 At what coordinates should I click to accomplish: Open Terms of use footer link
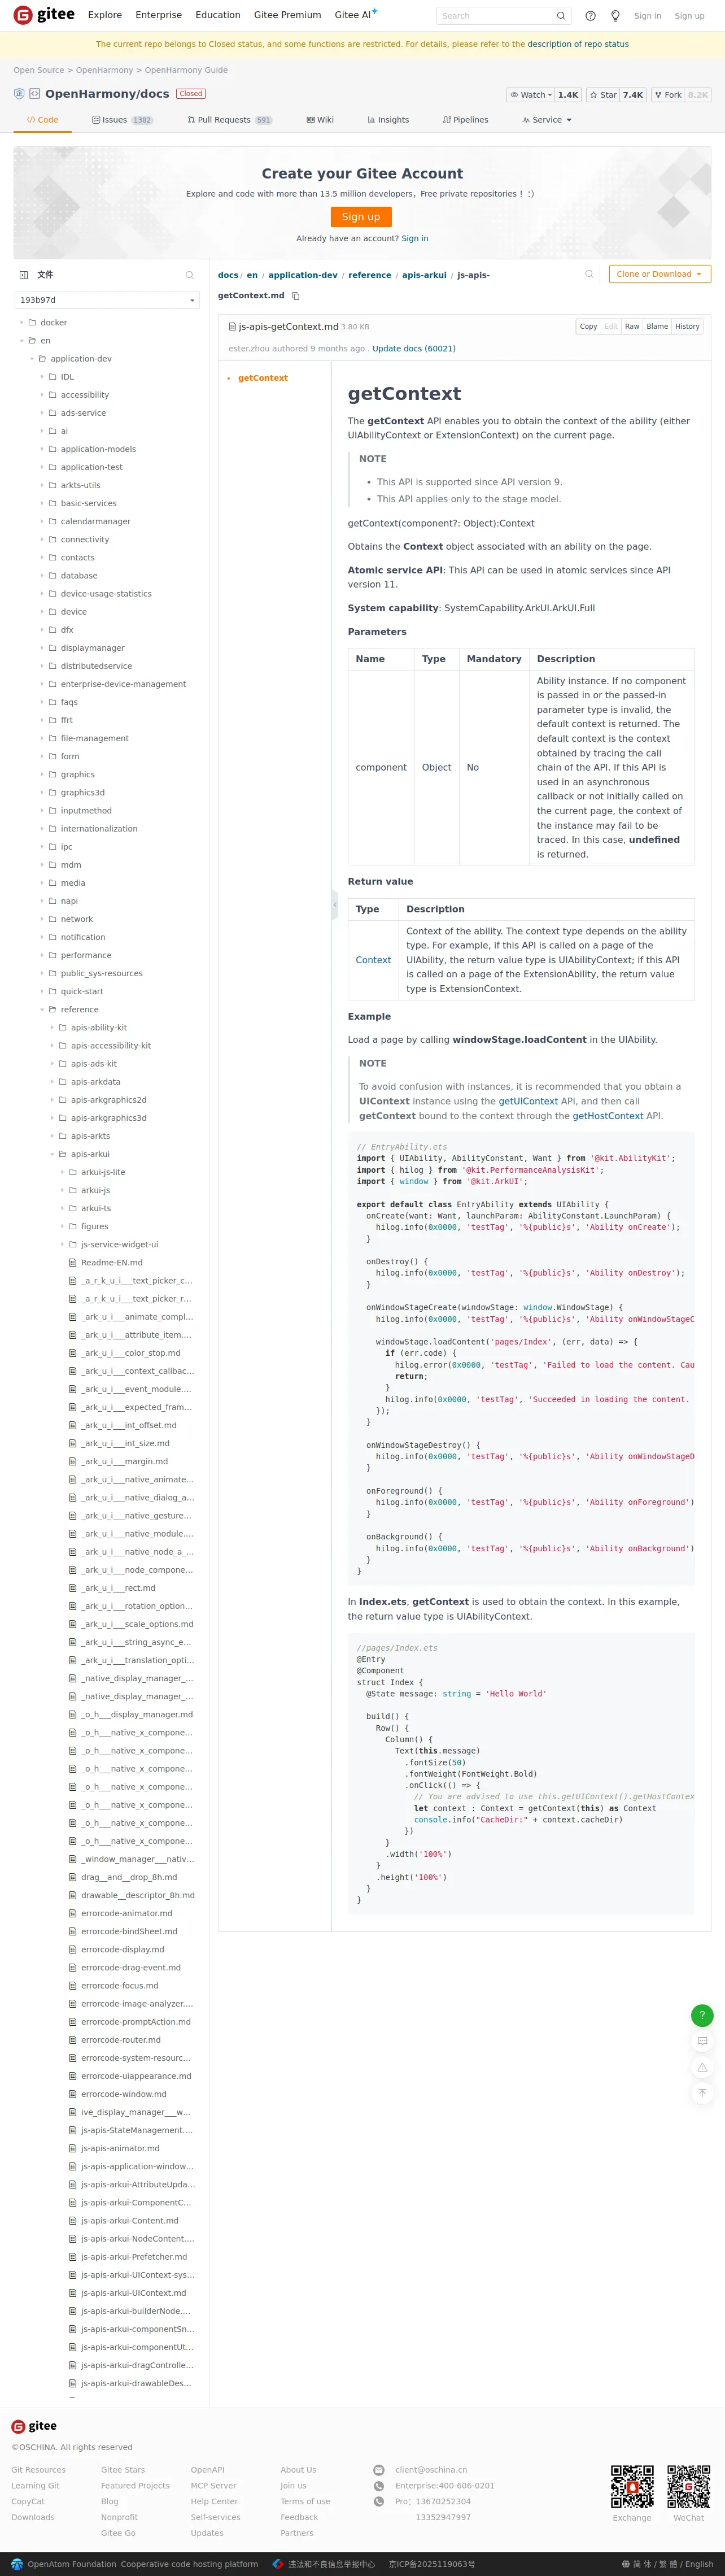(x=305, y=2501)
